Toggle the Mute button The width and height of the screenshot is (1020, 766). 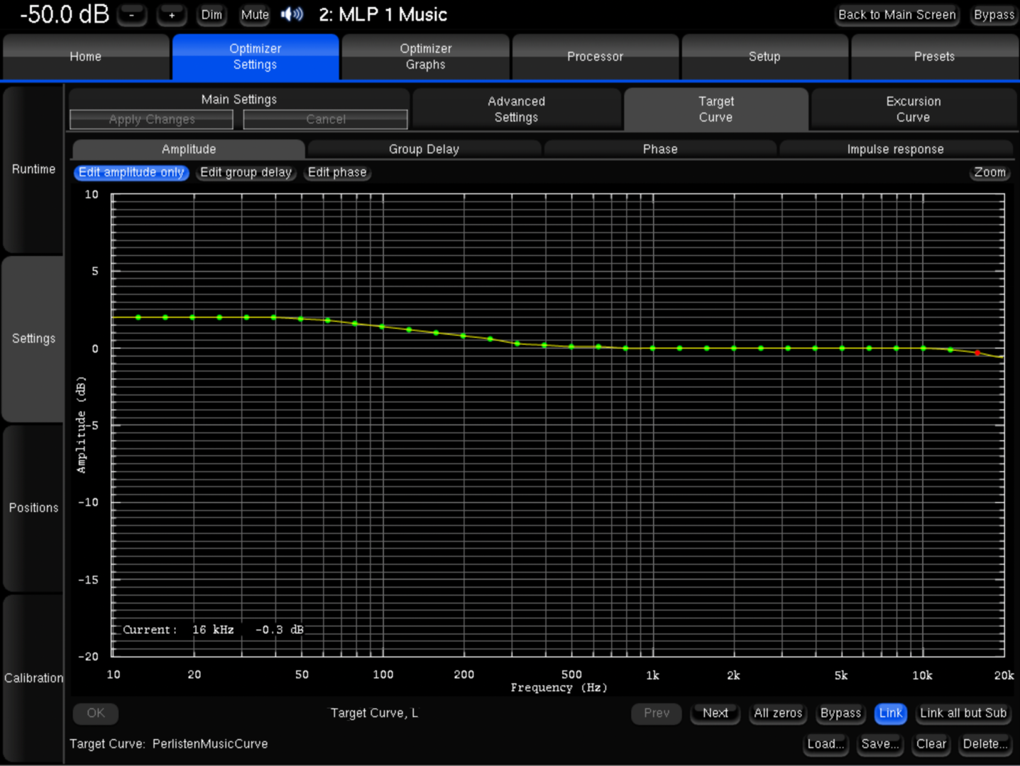click(255, 15)
